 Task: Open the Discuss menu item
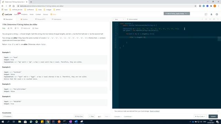[x=45, y=14]
